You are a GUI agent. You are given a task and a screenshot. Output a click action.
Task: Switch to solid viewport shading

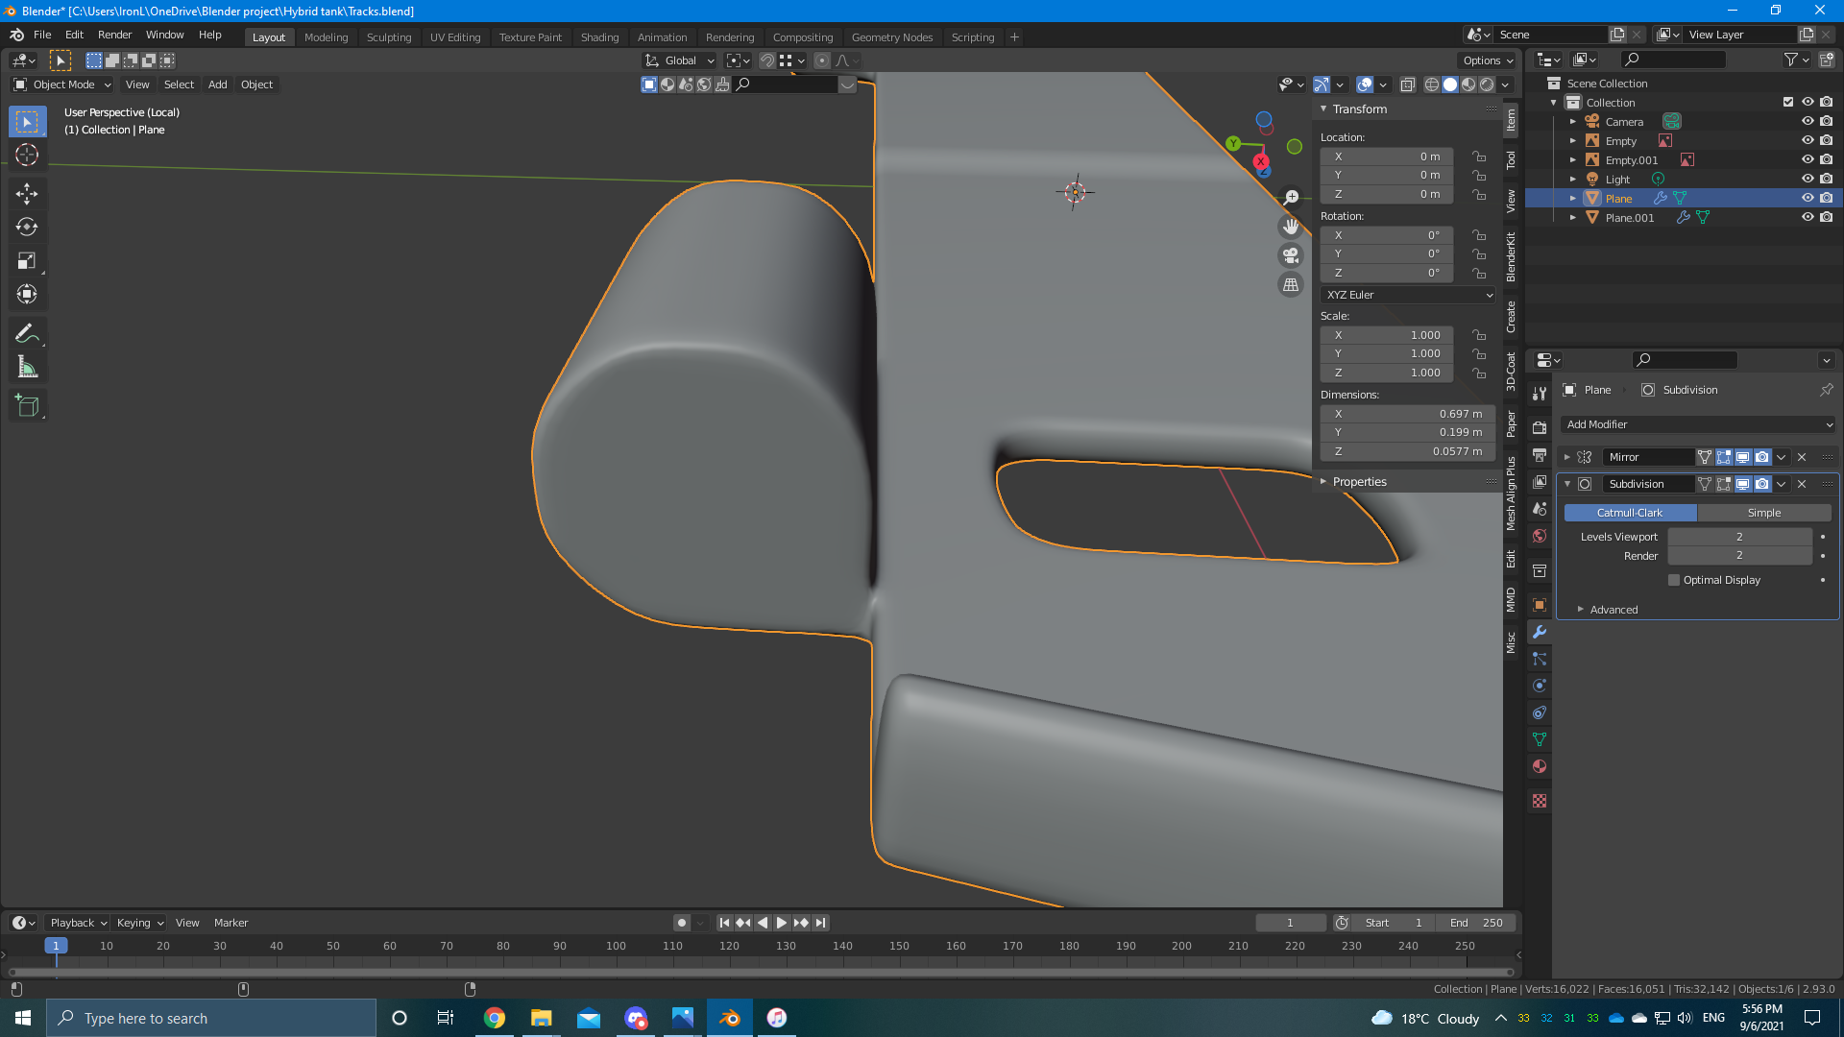point(1450,84)
